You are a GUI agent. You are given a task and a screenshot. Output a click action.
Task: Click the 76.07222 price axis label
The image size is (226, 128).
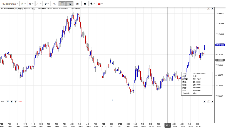tap(220, 85)
